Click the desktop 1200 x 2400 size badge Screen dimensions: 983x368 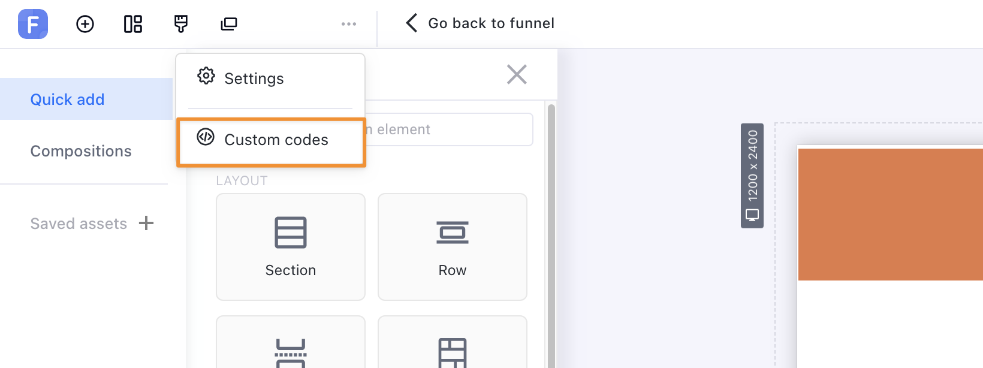tap(752, 176)
